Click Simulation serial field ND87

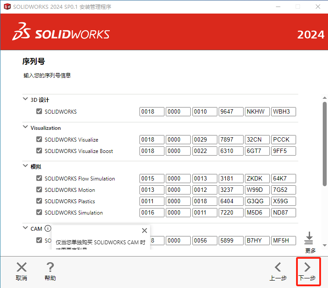(284, 212)
